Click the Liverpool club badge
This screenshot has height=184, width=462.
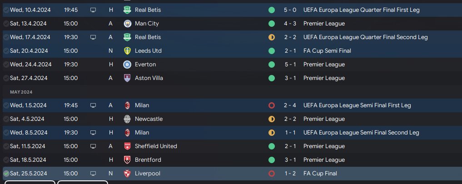pyautogui.click(x=127, y=174)
